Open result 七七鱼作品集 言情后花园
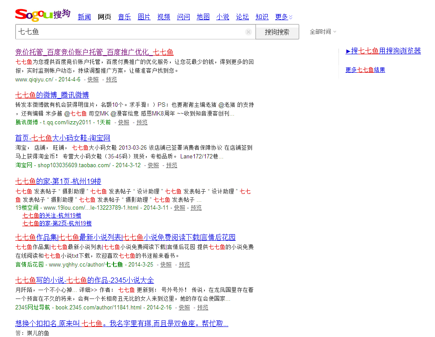 coord(125,237)
